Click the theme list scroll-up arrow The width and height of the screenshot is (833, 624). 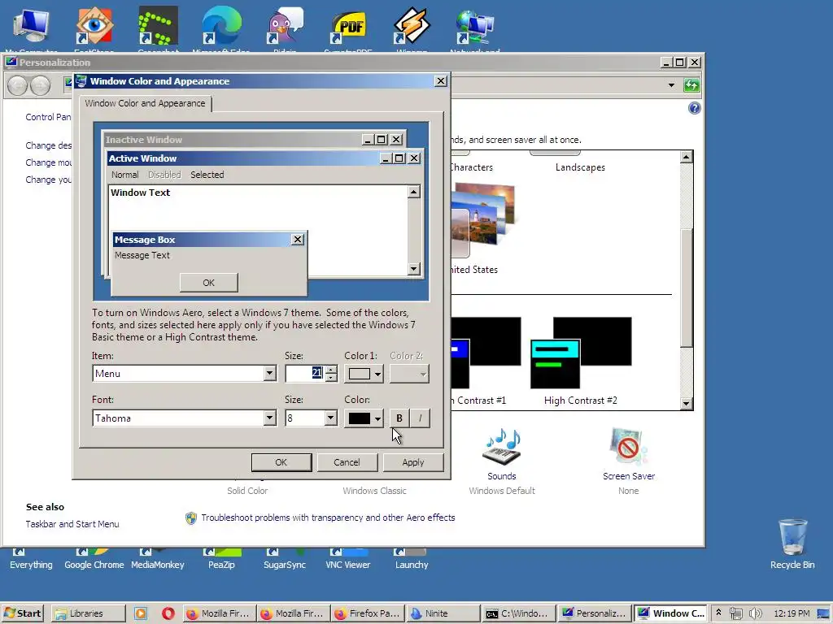point(686,157)
